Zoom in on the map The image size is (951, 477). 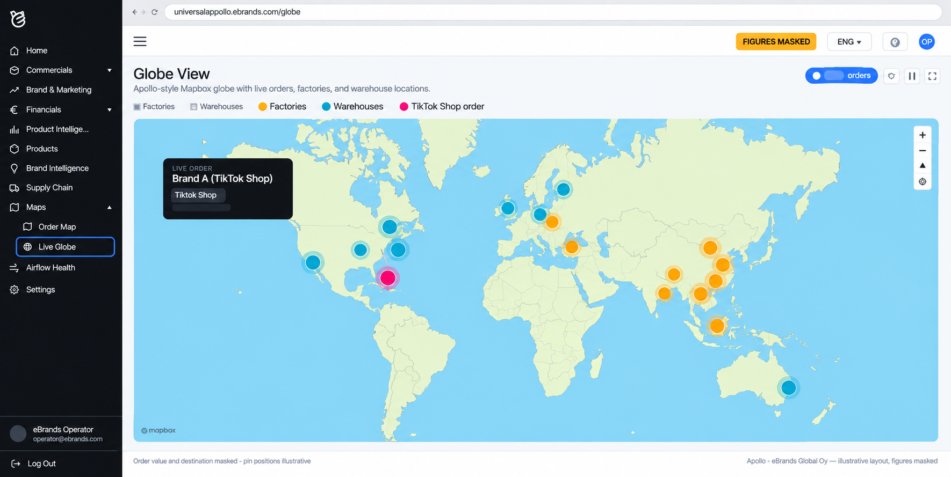923,135
